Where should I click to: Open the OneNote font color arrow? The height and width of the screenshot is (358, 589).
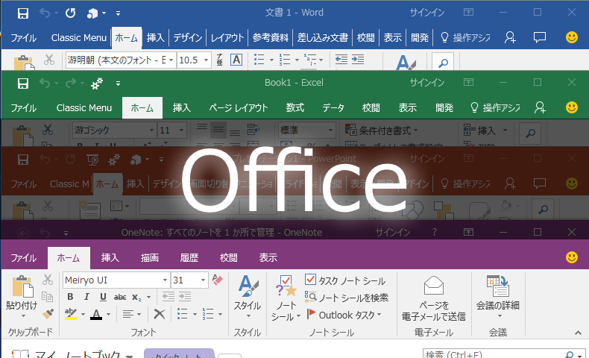pos(109,314)
